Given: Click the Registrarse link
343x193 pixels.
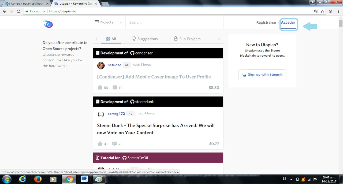Looking at the screenshot, I should (266, 23).
